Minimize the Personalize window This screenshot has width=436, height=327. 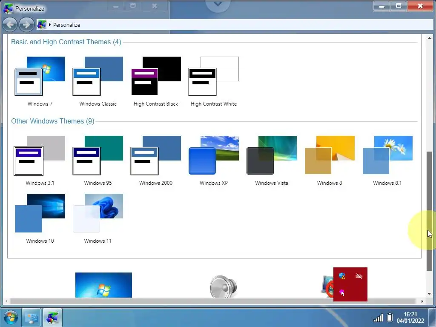(x=382, y=6)
